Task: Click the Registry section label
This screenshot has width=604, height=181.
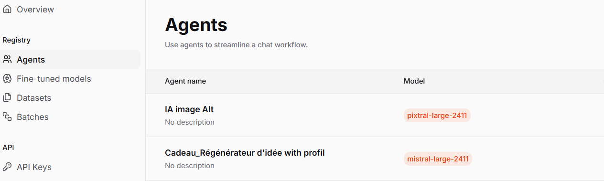Action: pos(16,40)
